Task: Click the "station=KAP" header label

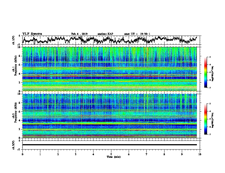Action: [105, 34]
